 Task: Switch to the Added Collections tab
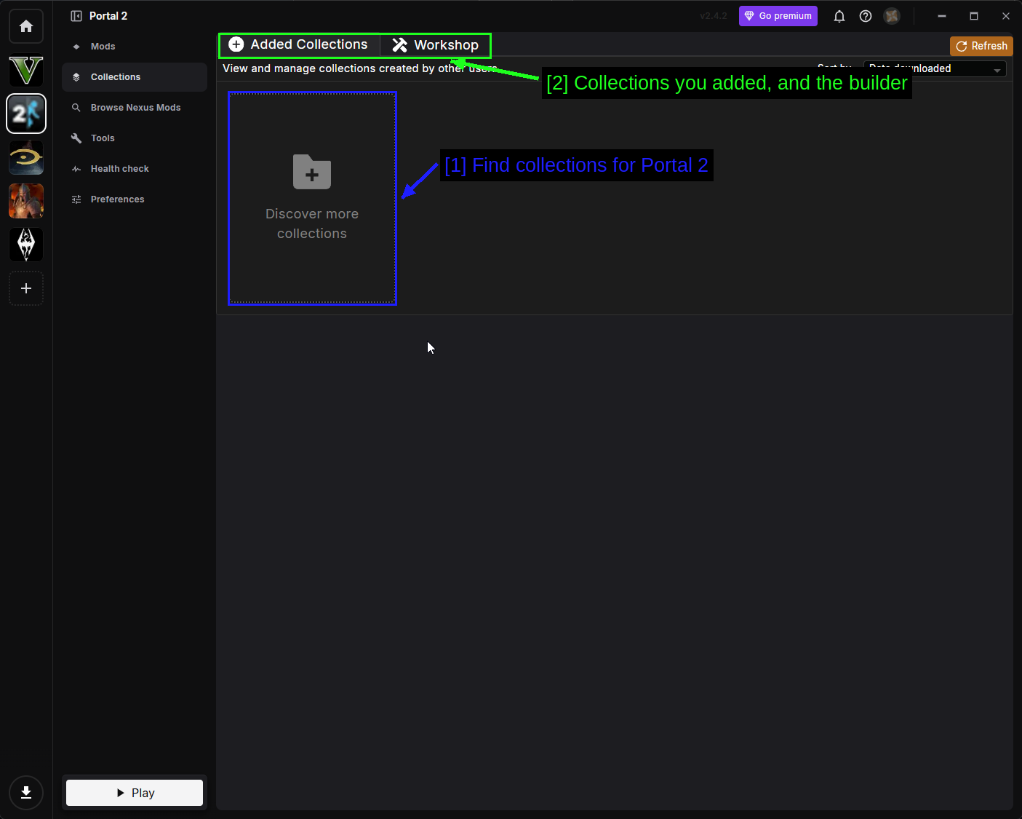(299, 45)
